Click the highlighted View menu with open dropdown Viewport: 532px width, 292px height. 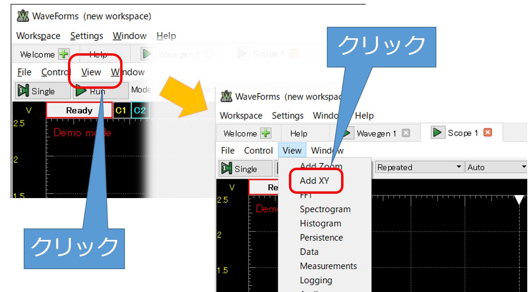pos(292,150)
